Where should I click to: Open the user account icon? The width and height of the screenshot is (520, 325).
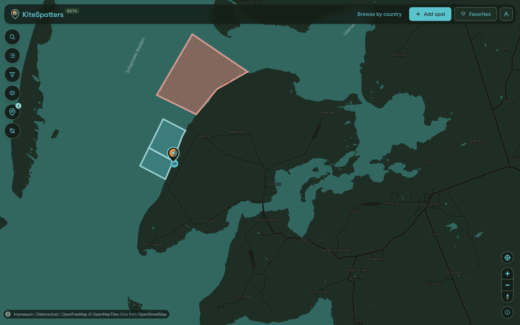[506, 14]
